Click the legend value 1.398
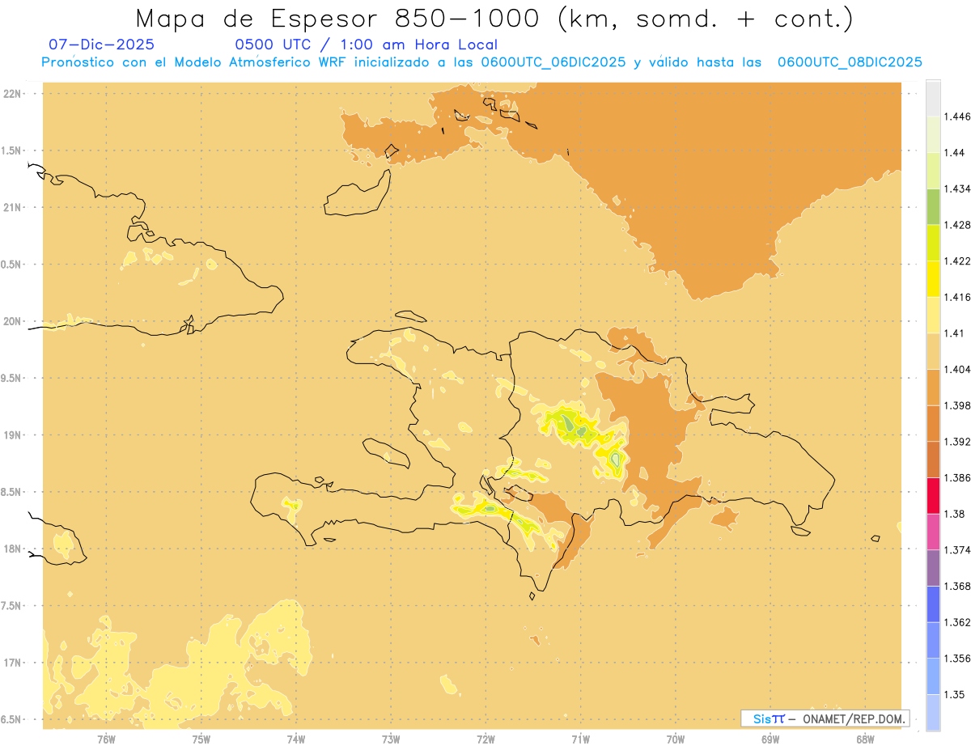 coord(956,405)
